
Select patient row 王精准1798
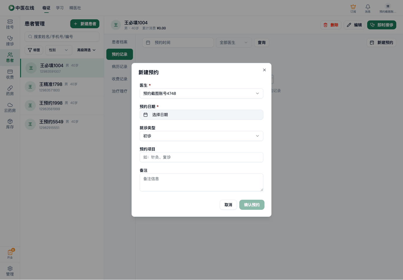point(62,87)
